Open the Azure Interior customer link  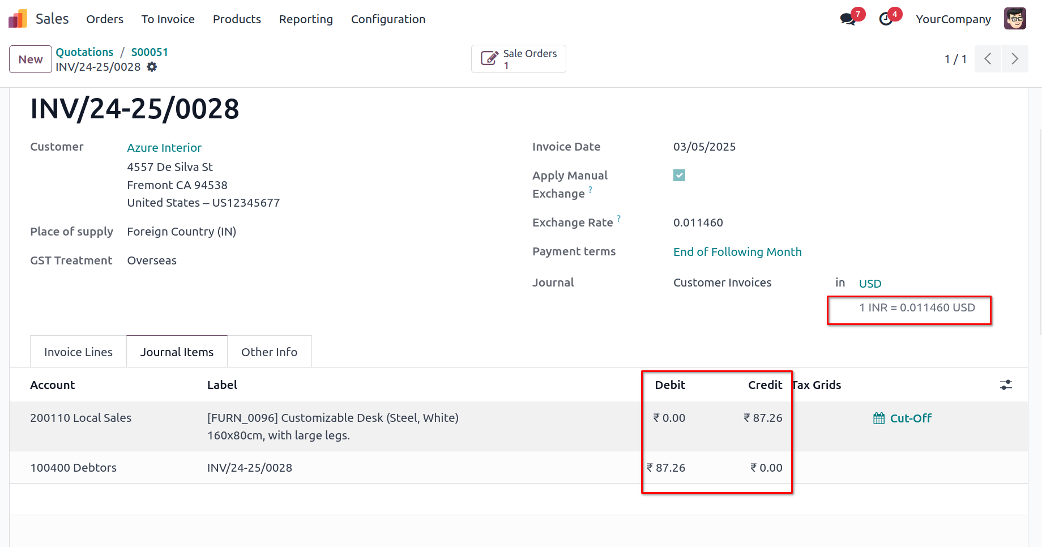pyautogui.click(x=164, y=148)
